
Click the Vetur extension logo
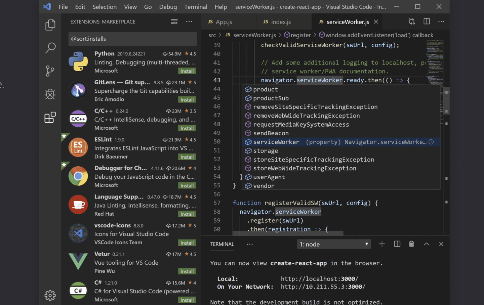click(78, 262)
